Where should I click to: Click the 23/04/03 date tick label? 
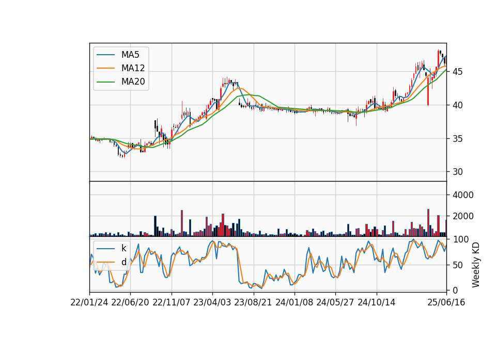tap(212, 302)
